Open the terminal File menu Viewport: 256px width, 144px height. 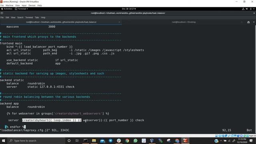point(2,18)
